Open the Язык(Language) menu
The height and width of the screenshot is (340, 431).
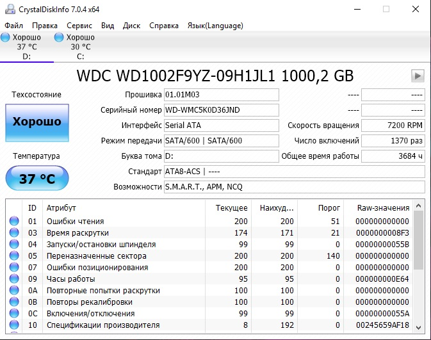pos(215,26)
